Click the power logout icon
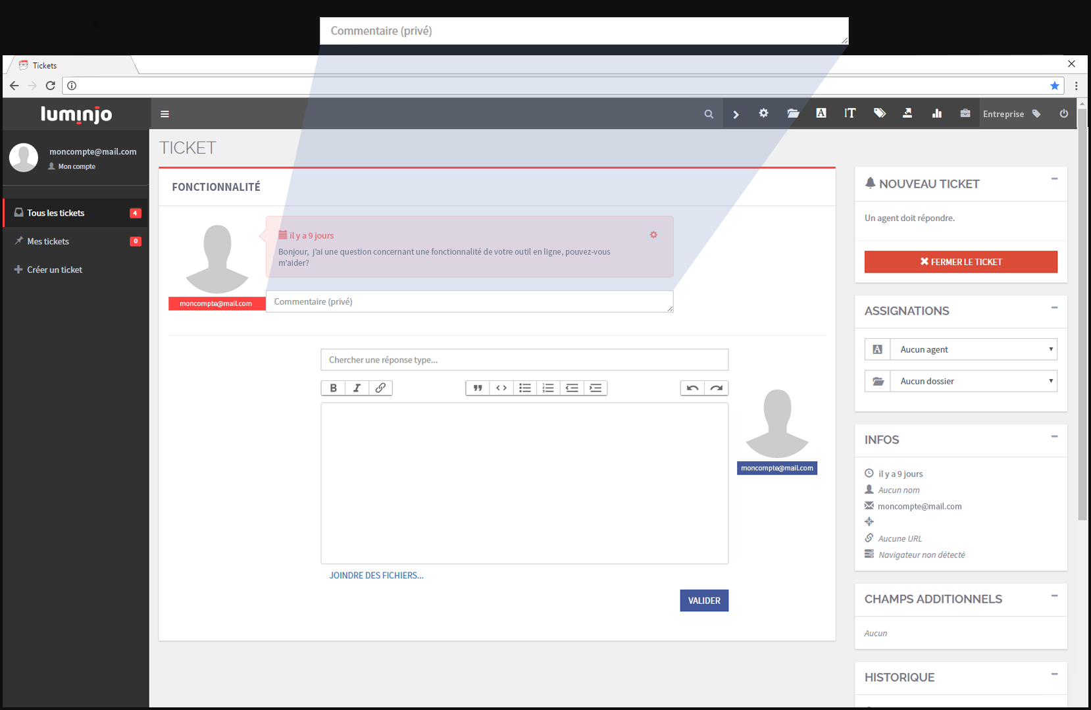Screen dimensions: 1091x710 pos(1064,113)
